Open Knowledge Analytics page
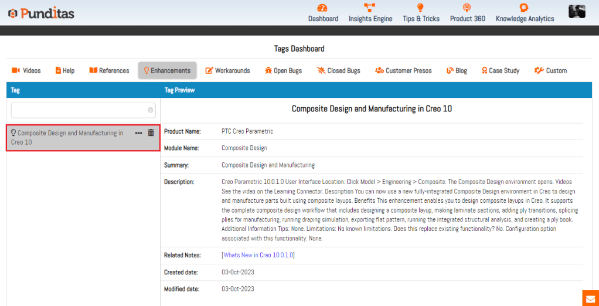This screenshot has height=306, width=599. click(525, 13)
